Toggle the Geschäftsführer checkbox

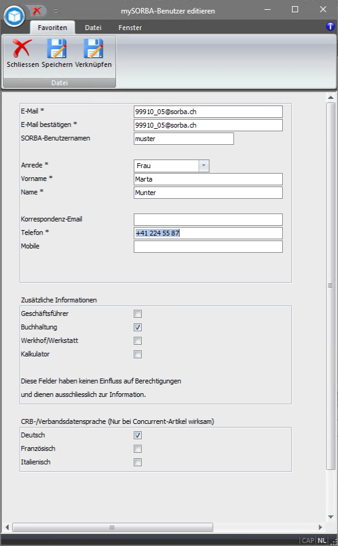[x=138, y=313]
